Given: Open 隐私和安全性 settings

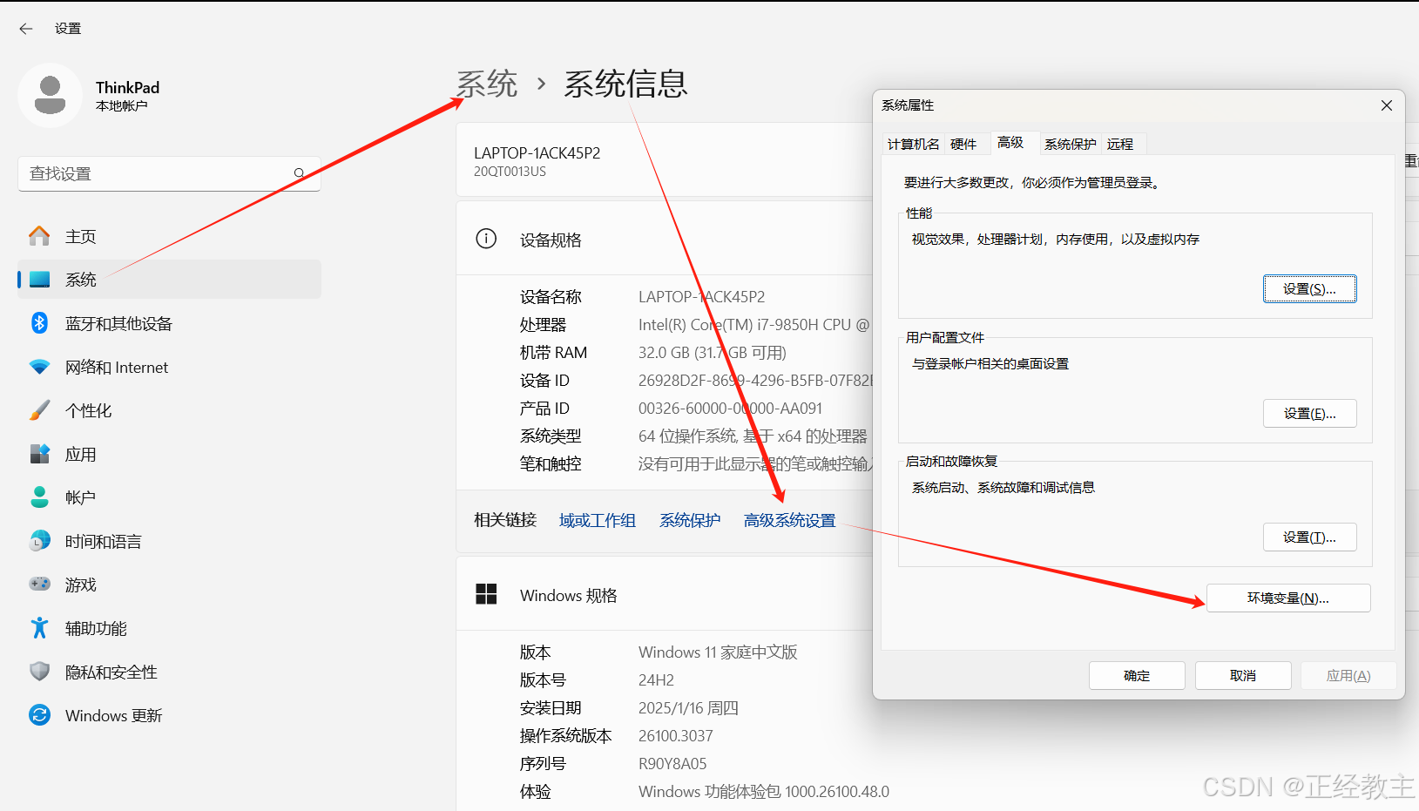Looking at the screenshot, I should click(169, 672).
